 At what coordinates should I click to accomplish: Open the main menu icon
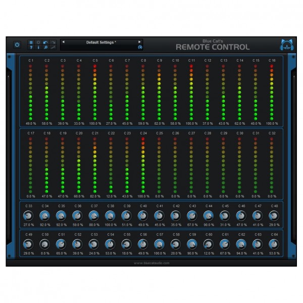[x=31, y=42]
